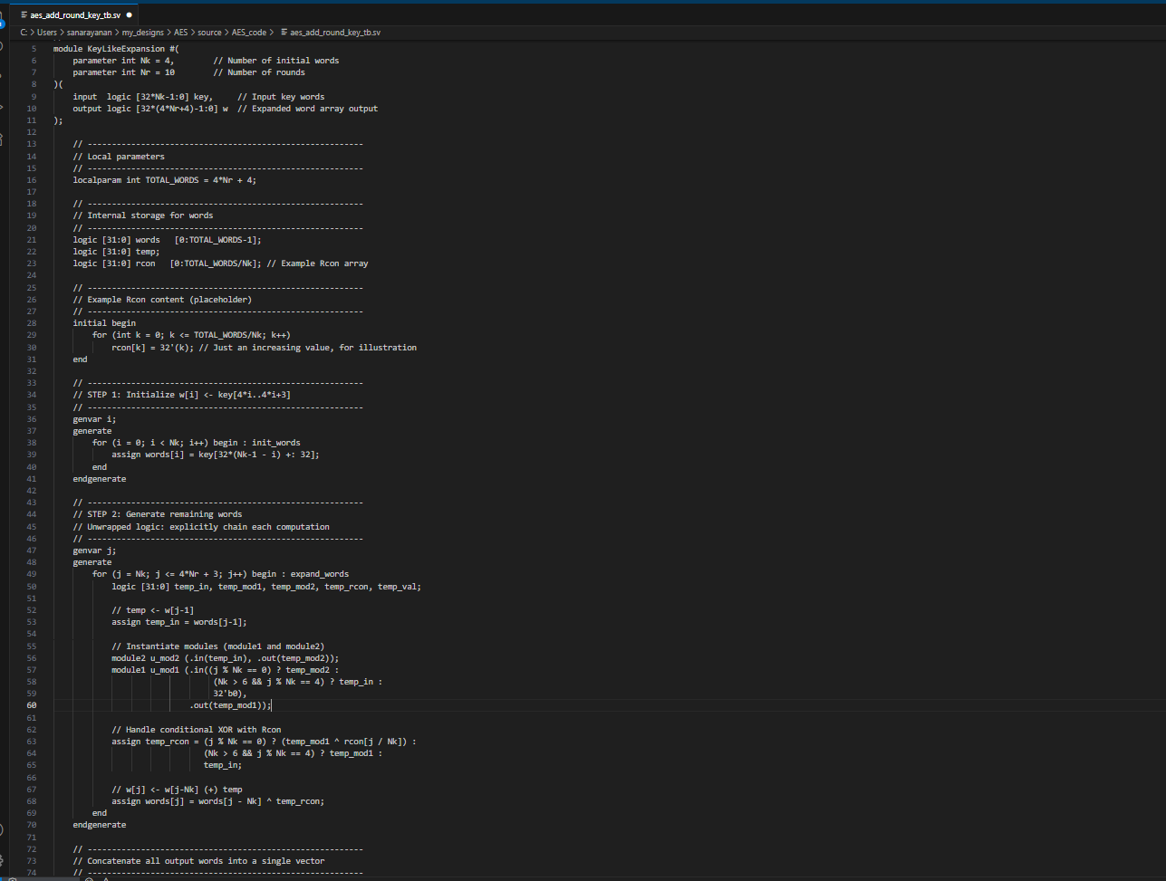The height and width of the screenshot is (881, 1166).
Task: Expand the AES_code breadcrumb folder
Action: coord(249,33)
